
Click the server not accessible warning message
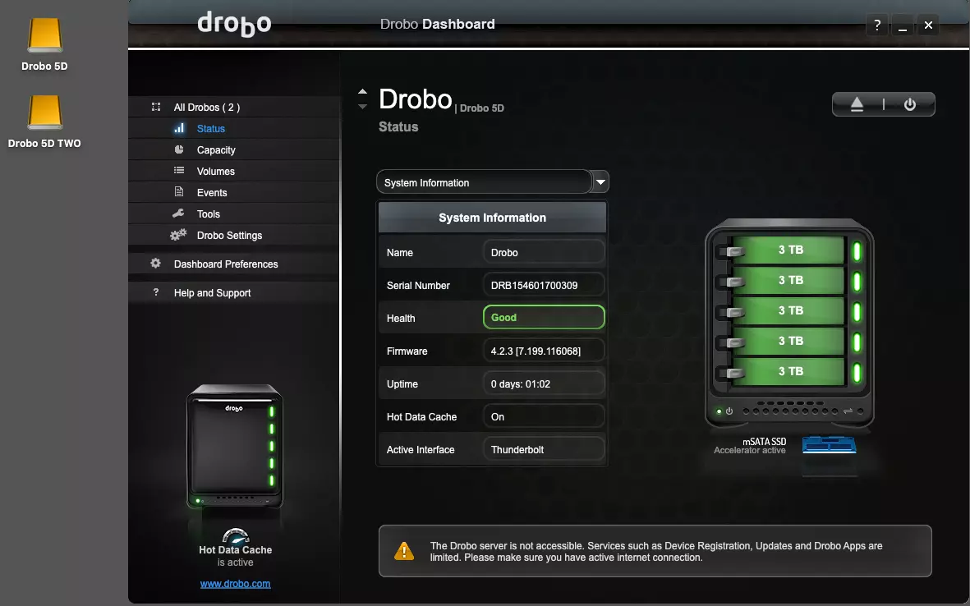tap(655, 552)
